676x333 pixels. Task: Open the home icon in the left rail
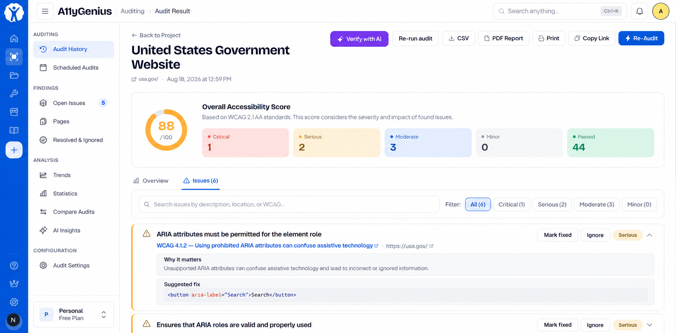click(14, 39)
